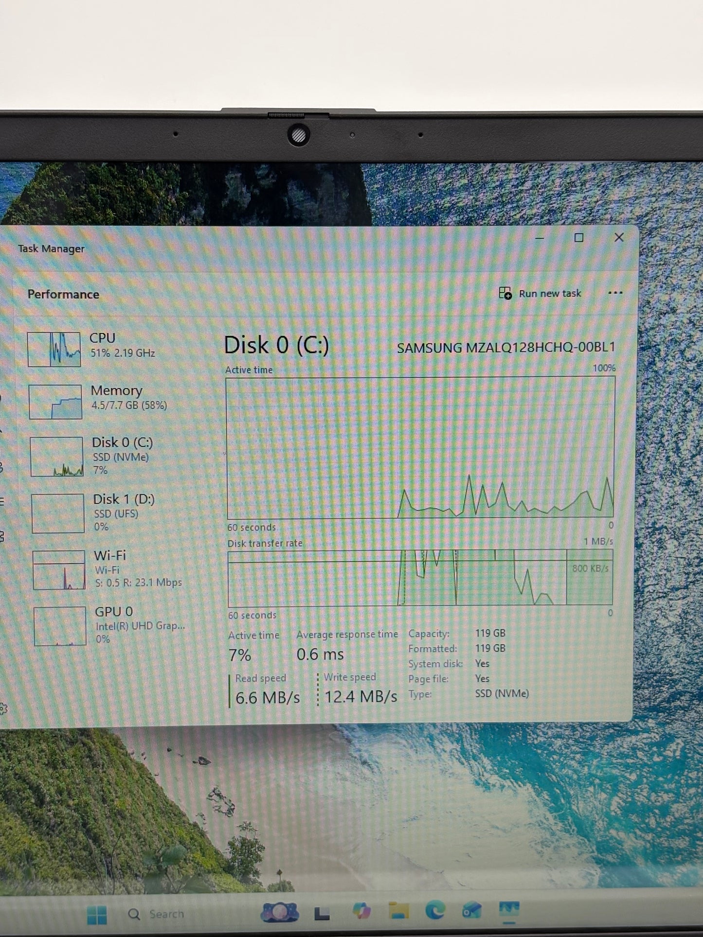
Task: Click the 12.4 MB/s write speed value
Action: point(361,697)
